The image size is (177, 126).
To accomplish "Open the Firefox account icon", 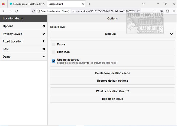I will (161, 11).
